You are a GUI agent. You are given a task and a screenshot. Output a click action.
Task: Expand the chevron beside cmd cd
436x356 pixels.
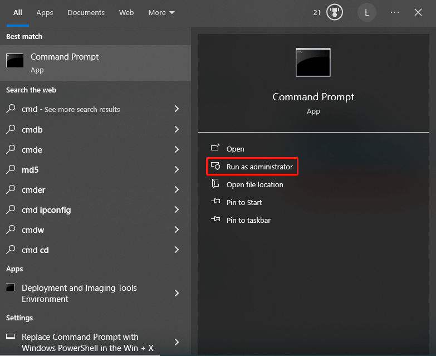point(177,250)
